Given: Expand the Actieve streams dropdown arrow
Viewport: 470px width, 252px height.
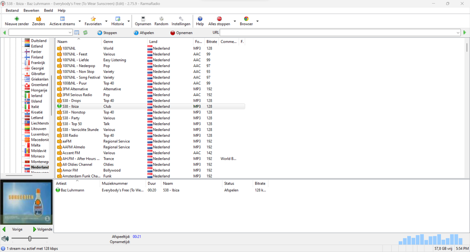Looking at the screenshot, I should pyautogui.click(x=79, y=21).
